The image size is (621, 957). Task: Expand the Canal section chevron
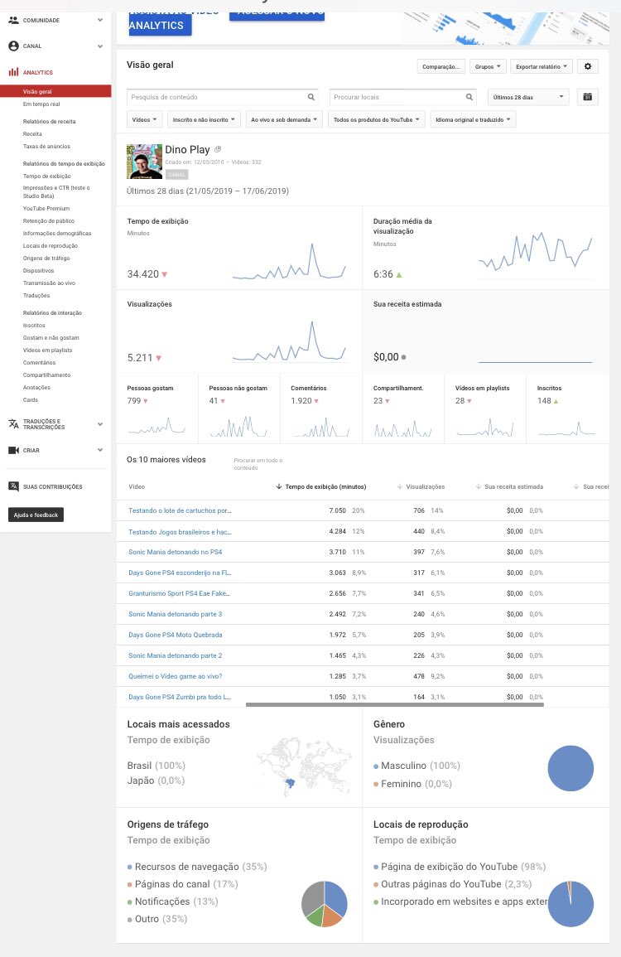point(100,46)
